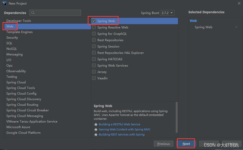Open the SQL dependencies category
This screenshot has width=243, height=150.
[9, 43]
